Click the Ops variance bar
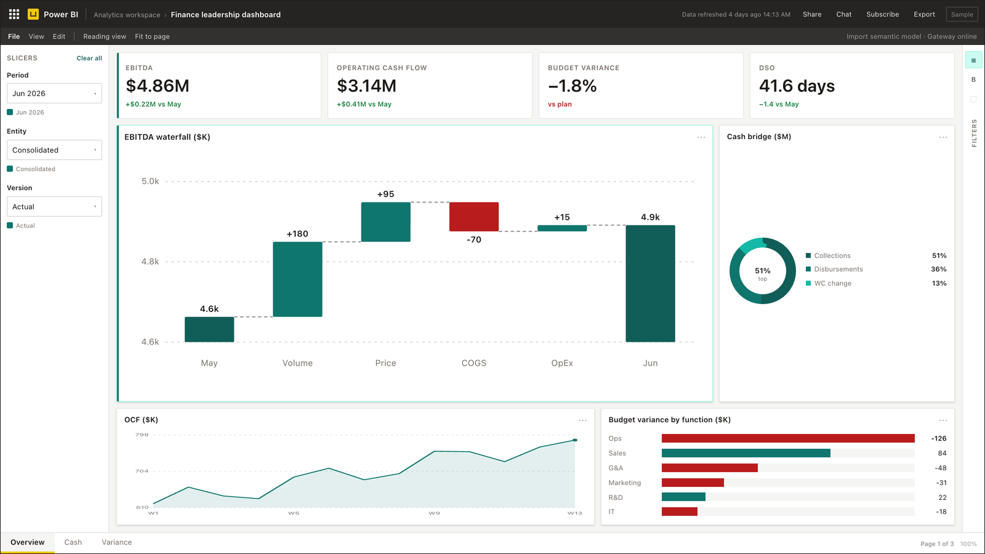This screenshot has height=554, width=985. point(788,438)
